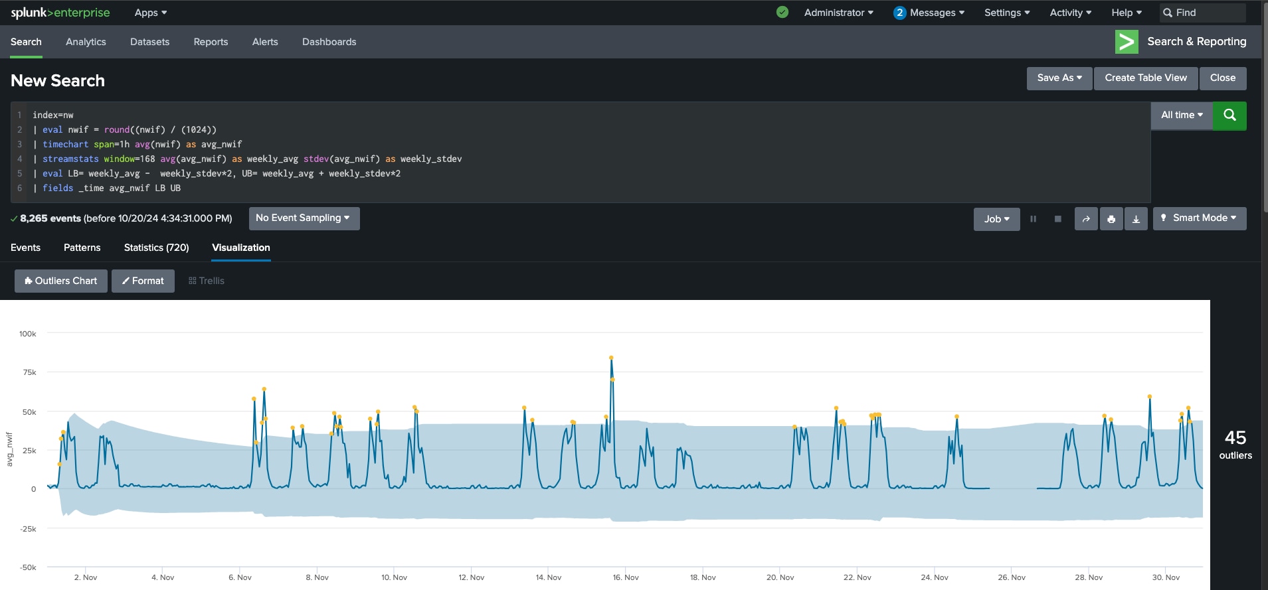Click the 30. Nov axis label
1268x590 pixels.
tap(1166, 577)
